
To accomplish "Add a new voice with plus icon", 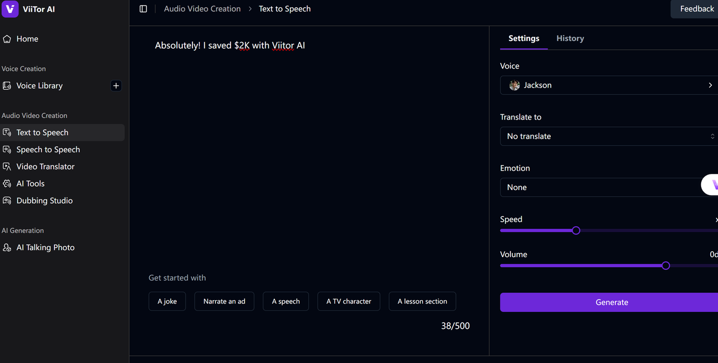I will click(x=116, y=86).
